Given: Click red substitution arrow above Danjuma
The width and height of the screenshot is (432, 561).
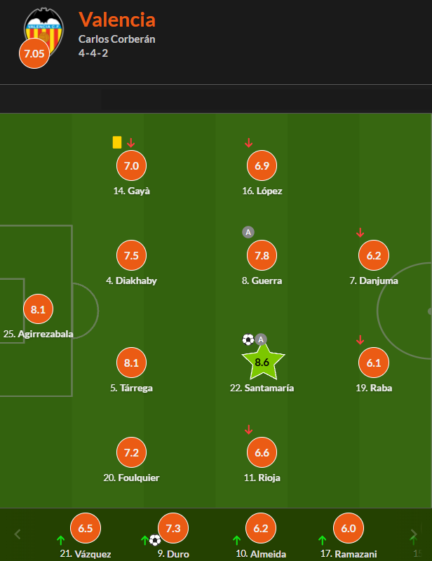Looking at the screenshot, I should (360, 233).
